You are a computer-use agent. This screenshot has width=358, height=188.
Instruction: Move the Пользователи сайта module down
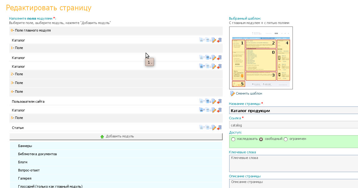coord(208,101)
